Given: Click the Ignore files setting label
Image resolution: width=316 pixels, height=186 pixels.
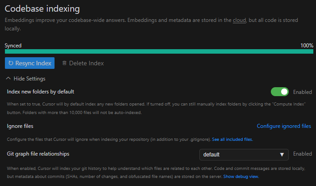Looking at the screenshot, I should point(20,126).
